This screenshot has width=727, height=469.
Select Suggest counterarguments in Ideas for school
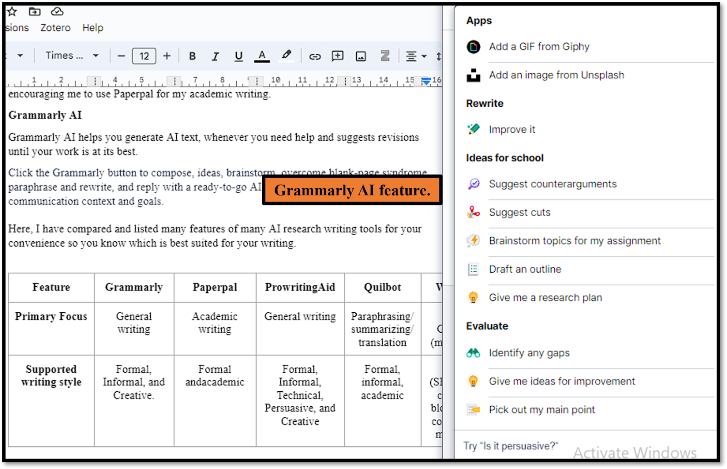(x=553, y=184)
